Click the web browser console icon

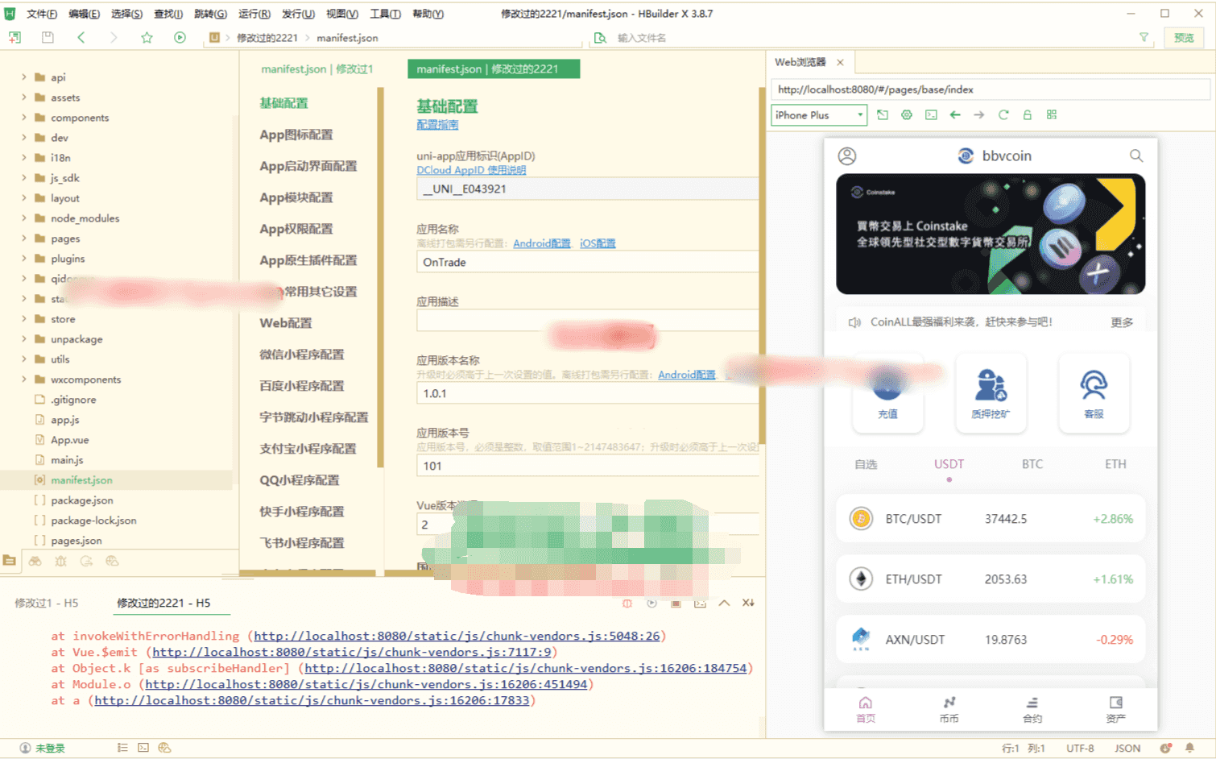click(931, 115)
